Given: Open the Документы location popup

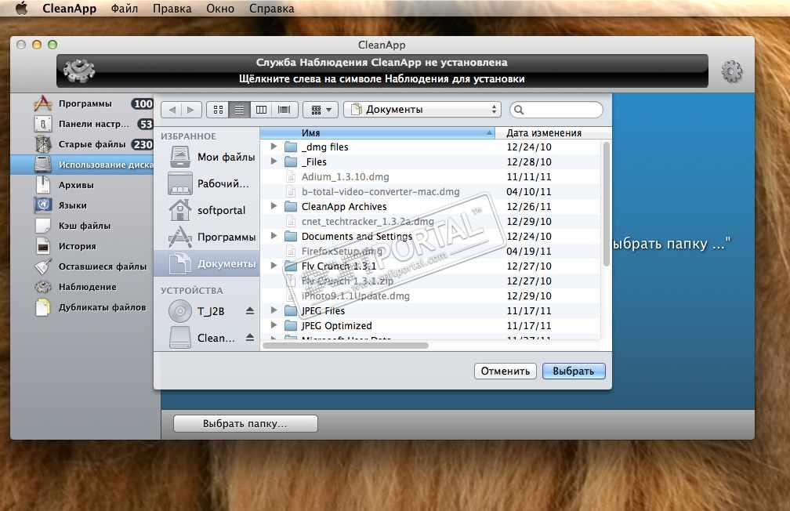Looking at the screenshot, I should pyautogui.click(x=422, y=110).
